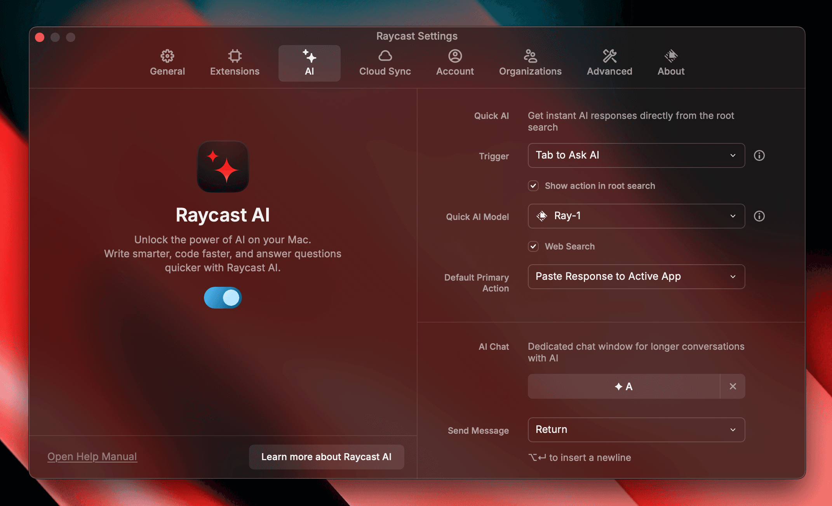Screen dimensions: 832x506
Task: Toggle Raycast AI off
Action: click(223, 298)
